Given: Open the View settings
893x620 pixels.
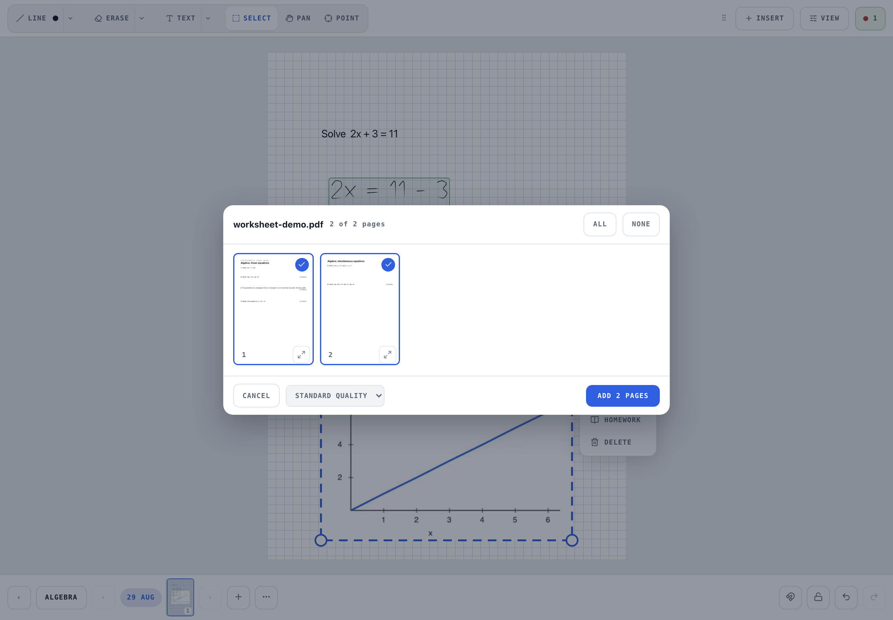Looking at the screenshot, I should tap(824, 18).
